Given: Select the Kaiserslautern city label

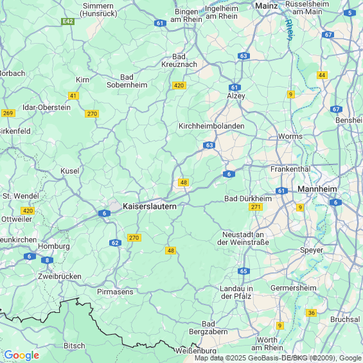Looking at the screenshot, I should coord(150,206).
